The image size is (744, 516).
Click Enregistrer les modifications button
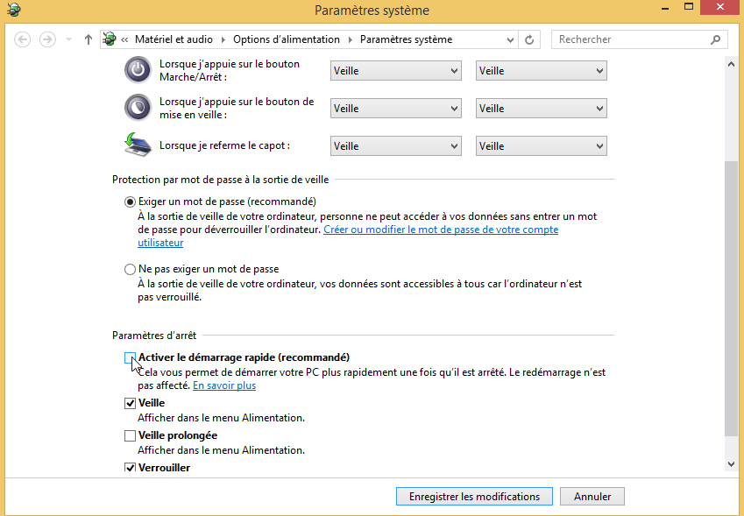(474, 497)
